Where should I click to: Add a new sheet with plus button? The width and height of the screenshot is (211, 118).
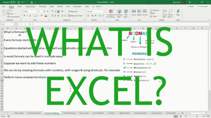(x=182, y=113)
